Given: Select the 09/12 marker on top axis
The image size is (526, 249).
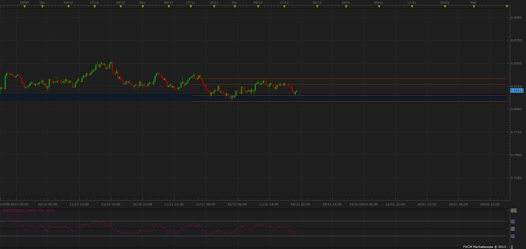Looking at the screenshot, I should pyautogui.click(x=258, y=7).
